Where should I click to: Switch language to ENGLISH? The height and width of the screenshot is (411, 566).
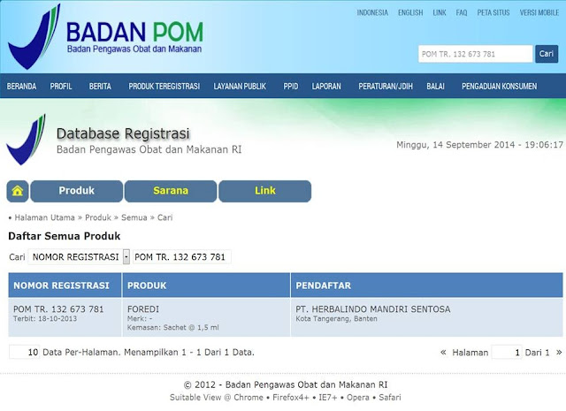tap(410, 12)
